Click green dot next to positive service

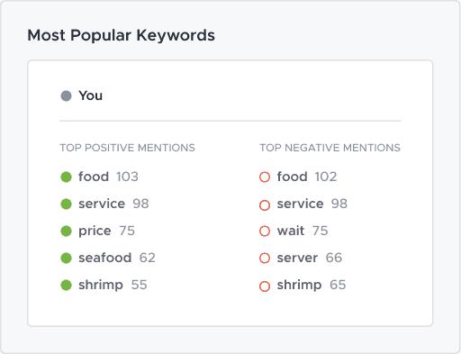(x=66, y=204)
